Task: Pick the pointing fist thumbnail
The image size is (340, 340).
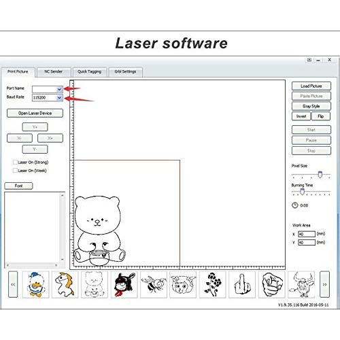Action: click(272, 284)
